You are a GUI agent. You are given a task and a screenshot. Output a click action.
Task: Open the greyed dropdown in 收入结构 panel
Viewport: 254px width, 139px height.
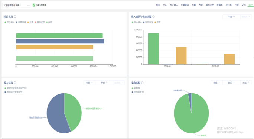[118, 83]
